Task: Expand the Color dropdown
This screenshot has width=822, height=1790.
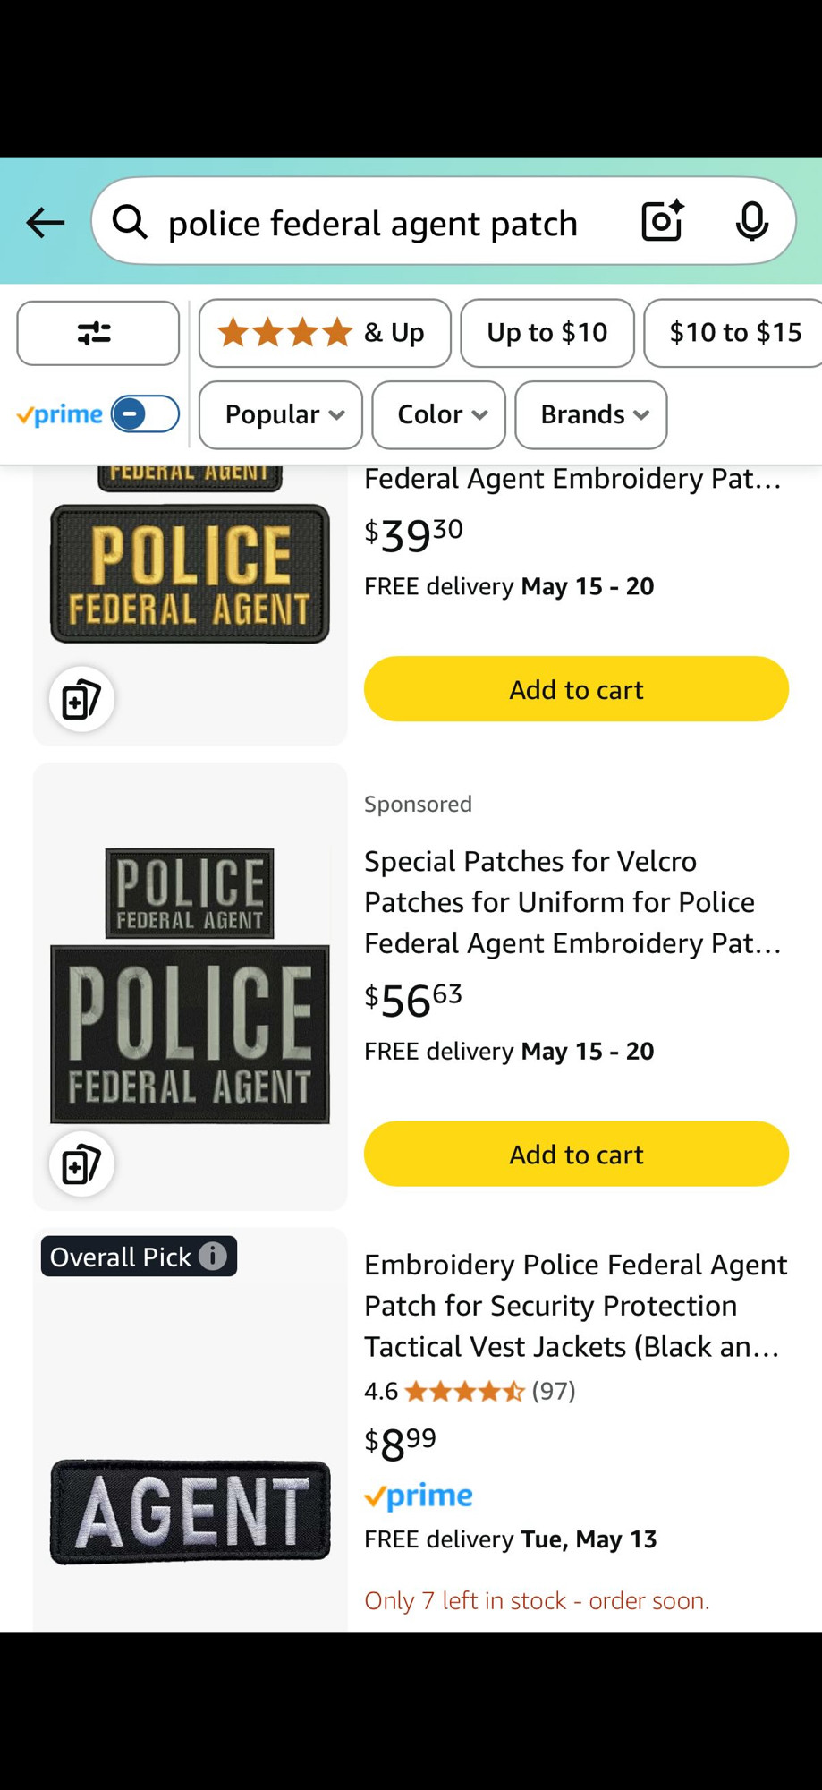Action: click(439, 414)
